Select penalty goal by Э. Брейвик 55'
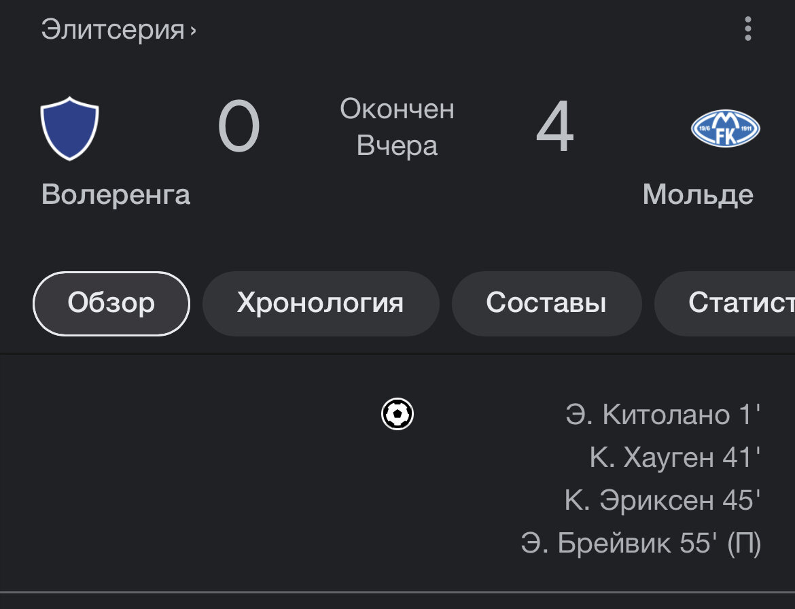Image resolution: width=795 pixels, height=609 pixels. (641, 543)
